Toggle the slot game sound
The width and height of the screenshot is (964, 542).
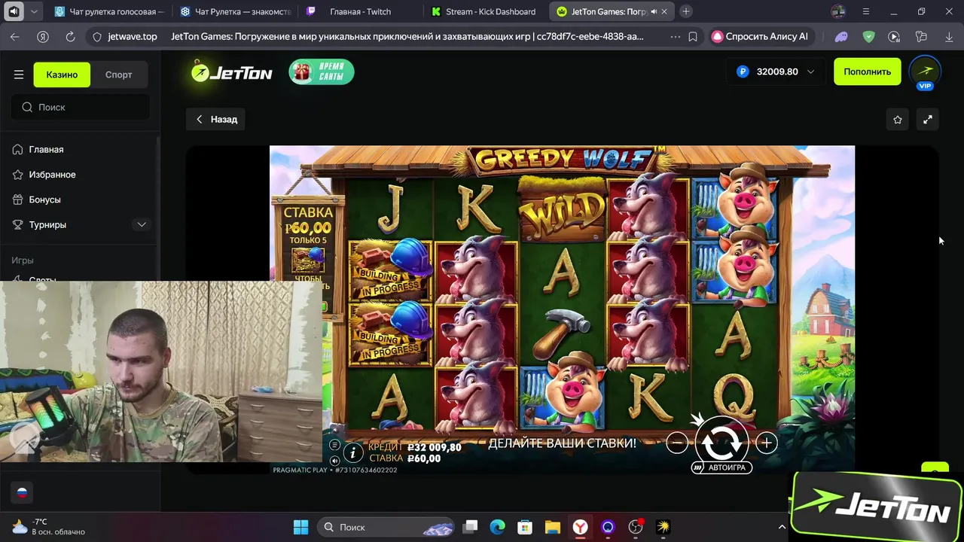[x=334, y=460]
